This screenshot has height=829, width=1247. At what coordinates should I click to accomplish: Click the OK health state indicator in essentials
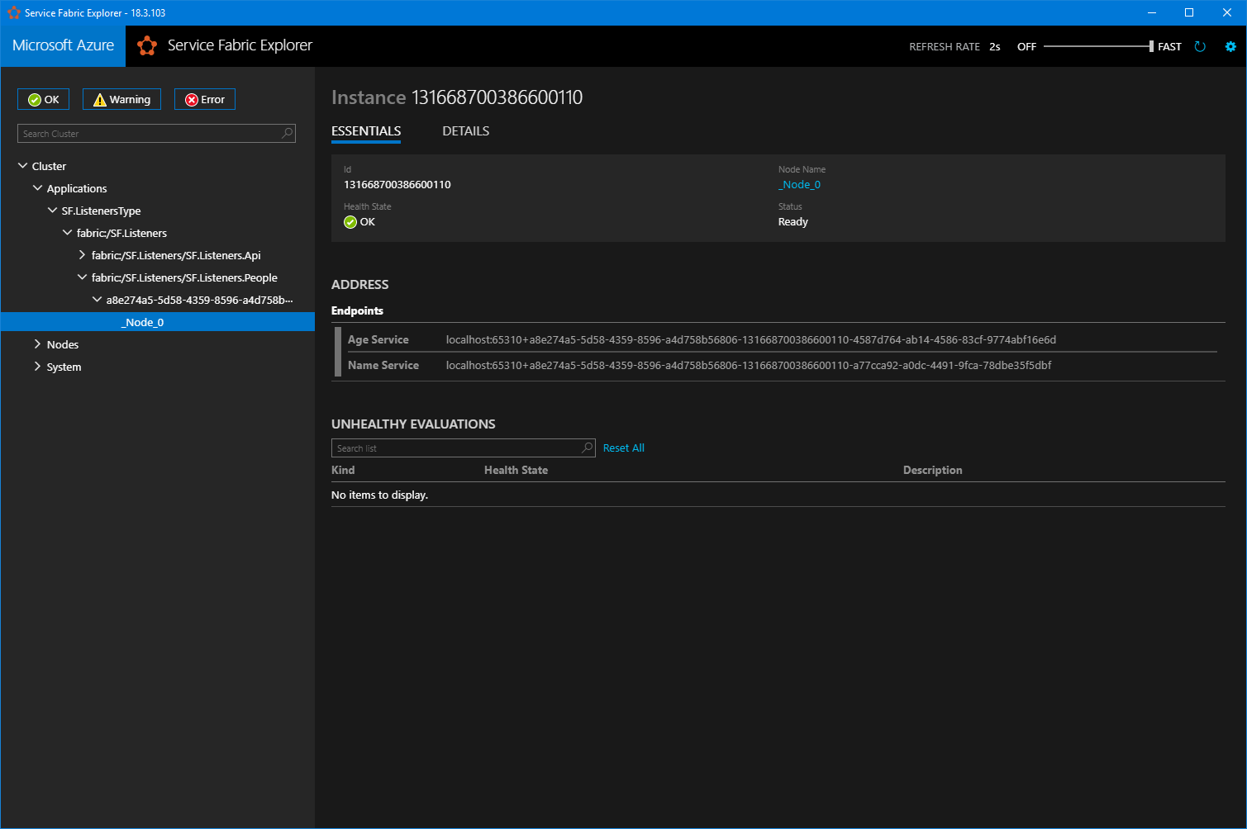coord(359,222)
